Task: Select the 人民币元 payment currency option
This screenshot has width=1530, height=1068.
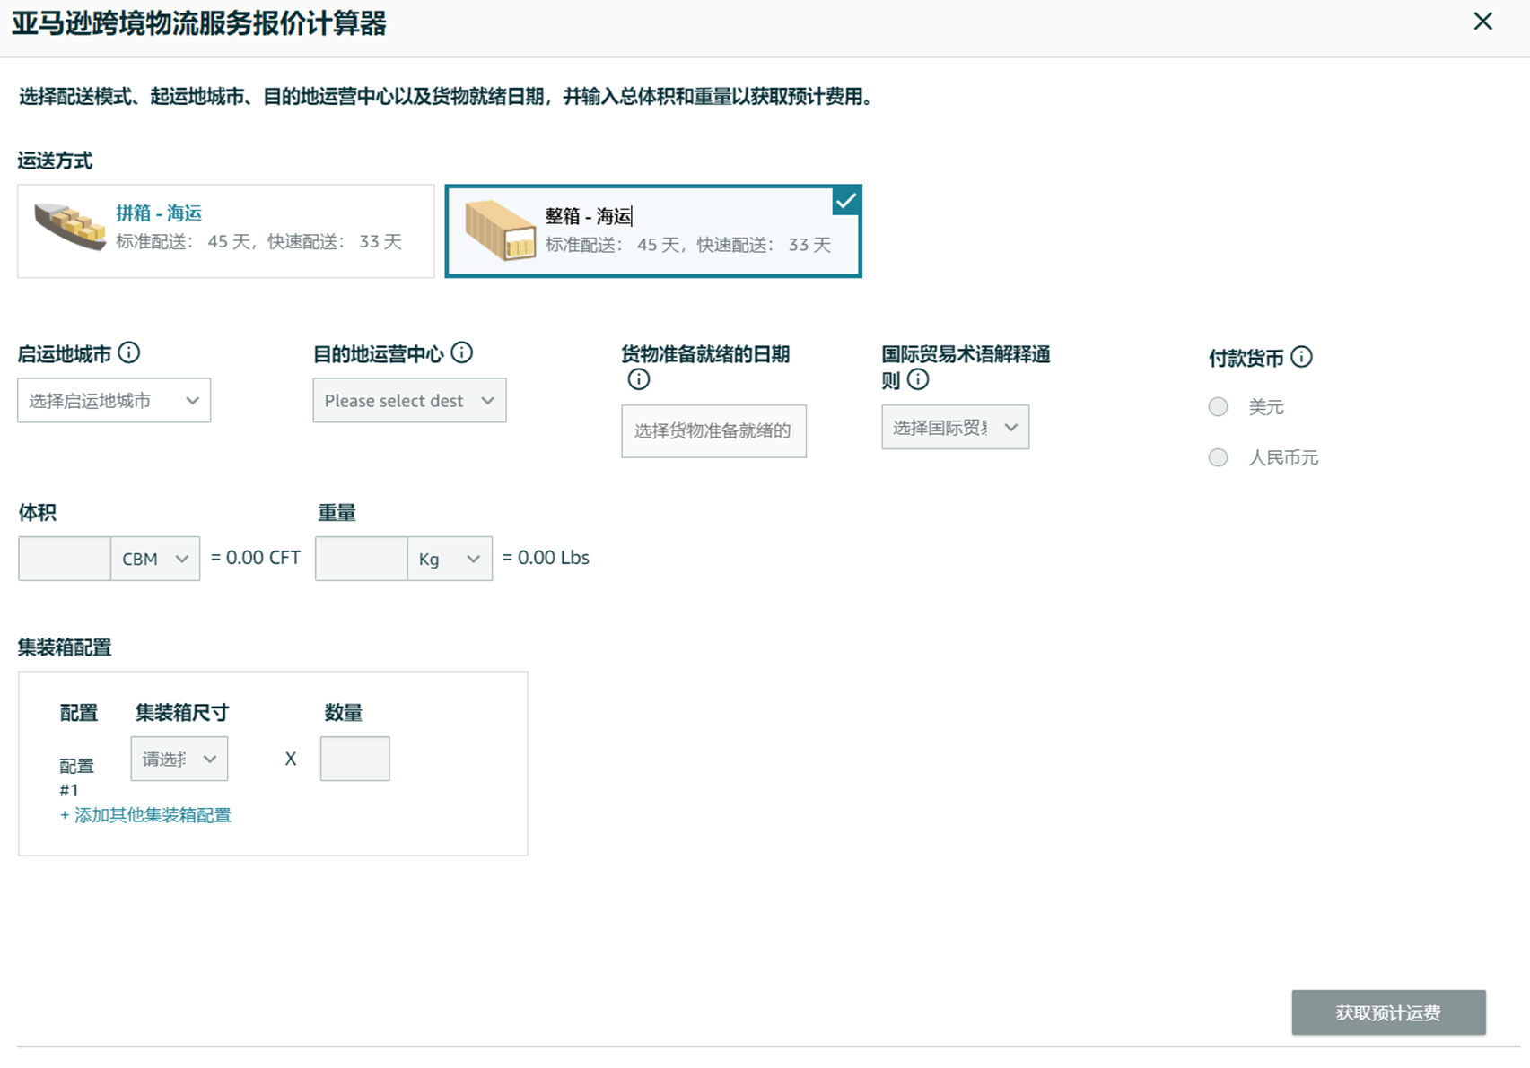Action: coord(1218,457)
